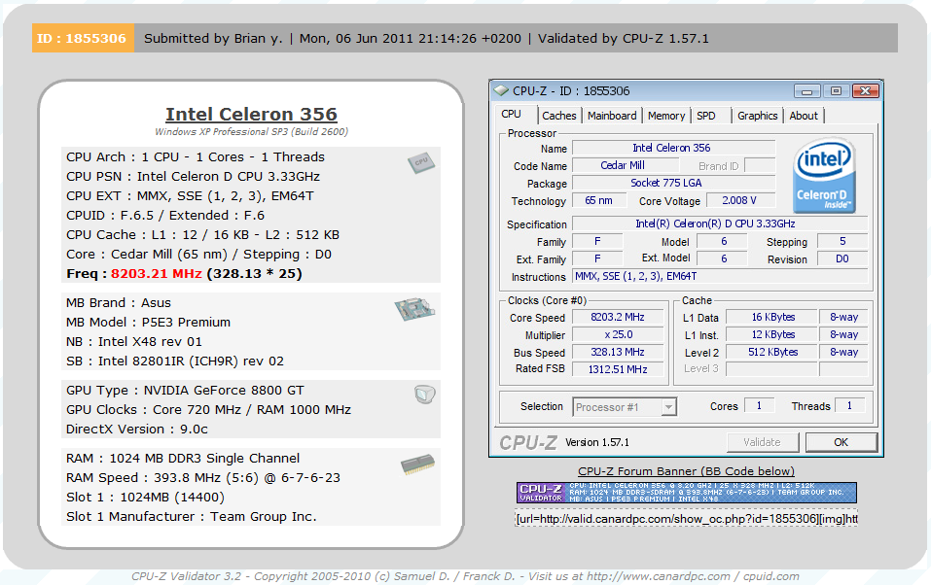Maximize the CPU-Z window
Image resolution: width=931 pixels, height=585 pixels.
[x=836, y=91]
